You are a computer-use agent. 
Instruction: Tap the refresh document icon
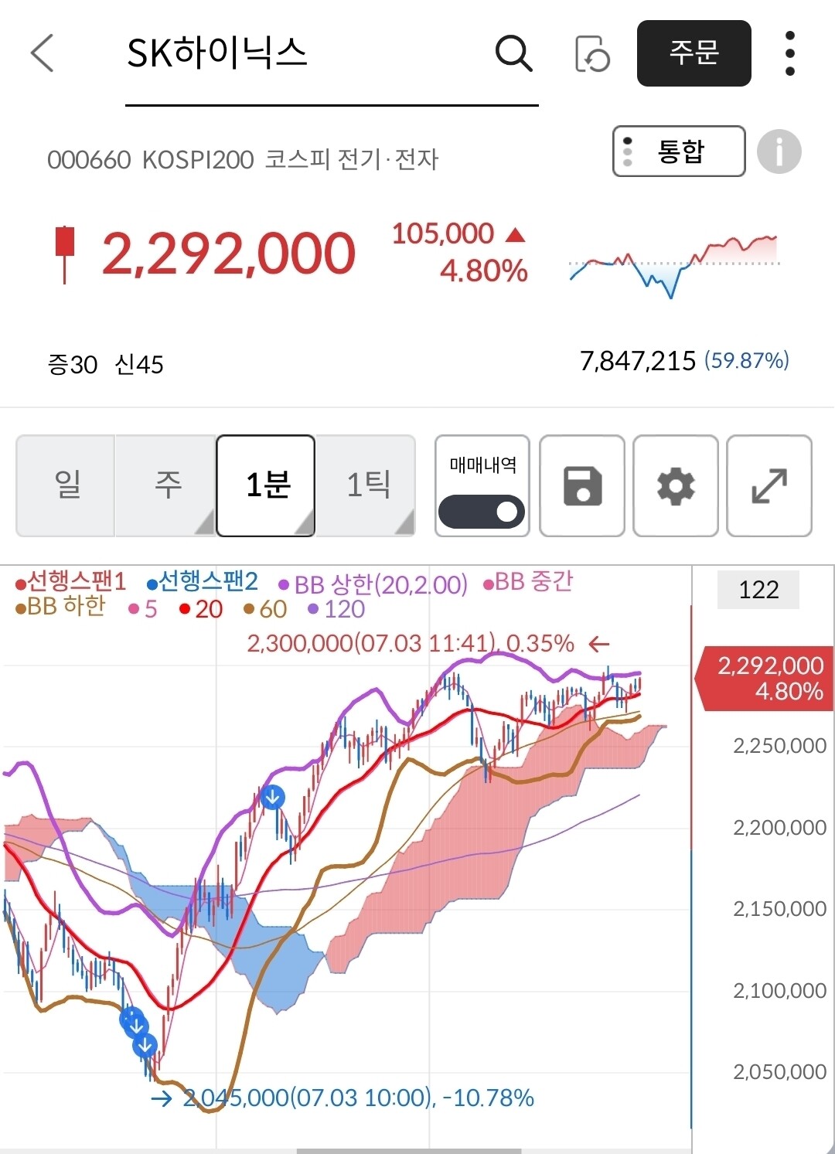pyautogui.click(x=592, y=53)
